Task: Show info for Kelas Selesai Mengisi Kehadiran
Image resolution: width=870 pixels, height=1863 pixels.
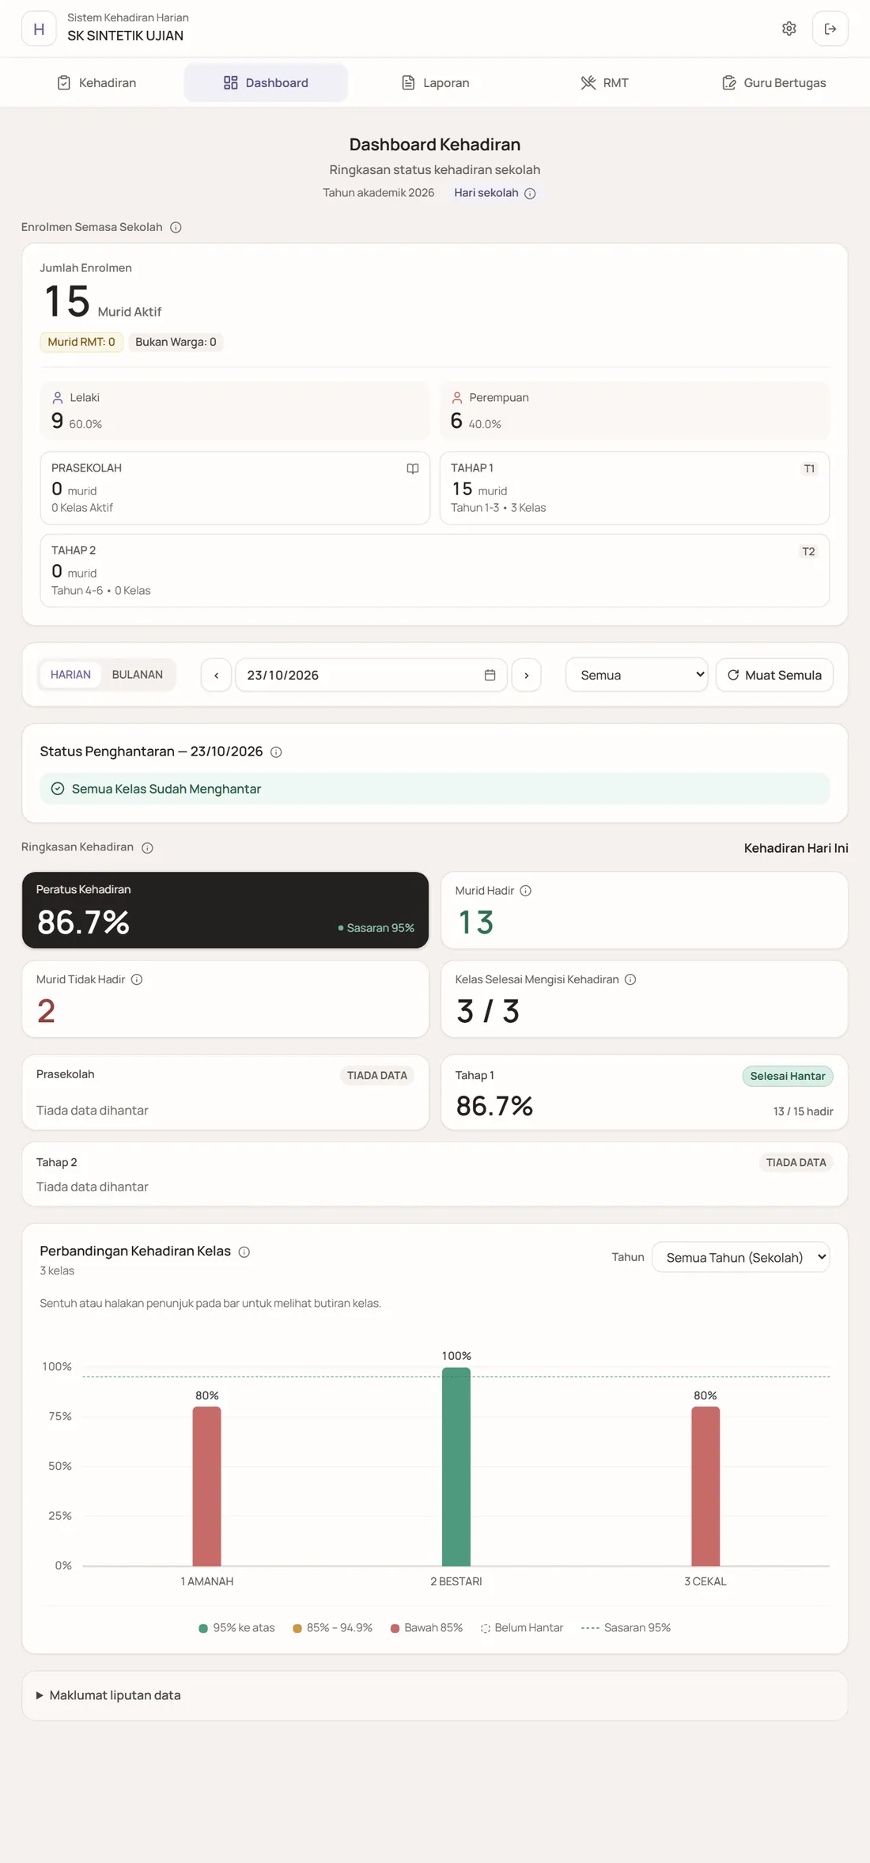Action: click(630, 979)
